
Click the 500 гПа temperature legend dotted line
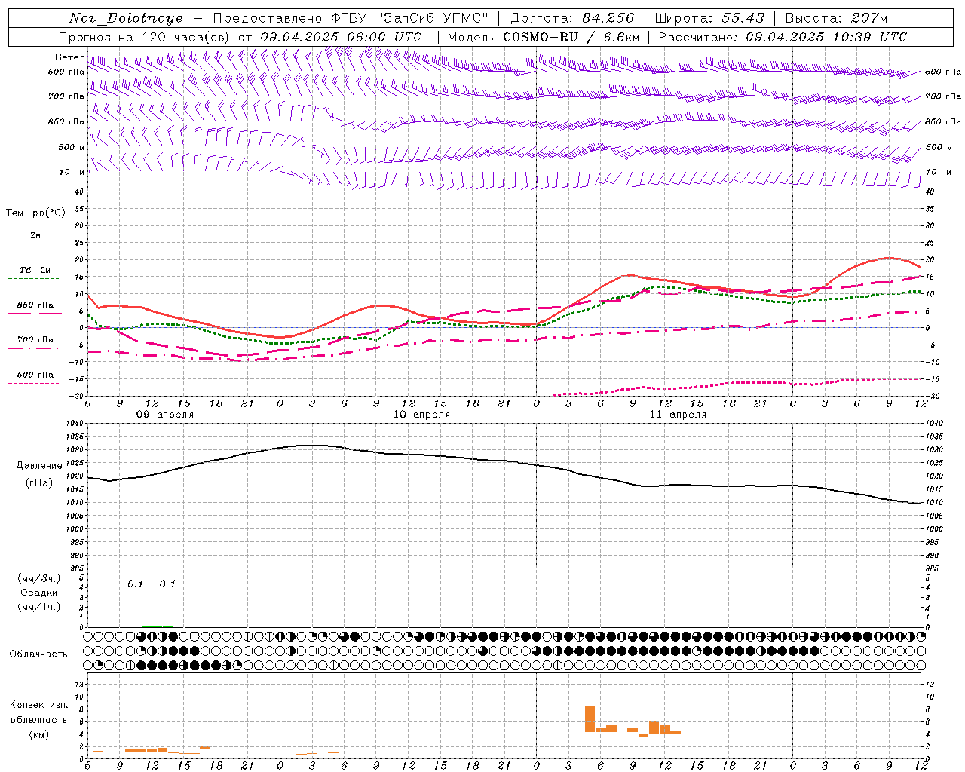click(34, 383)
